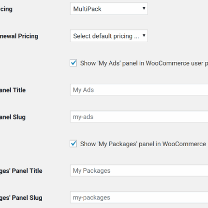Click the Packages' Panel Slug label

(x=21, y=198)
